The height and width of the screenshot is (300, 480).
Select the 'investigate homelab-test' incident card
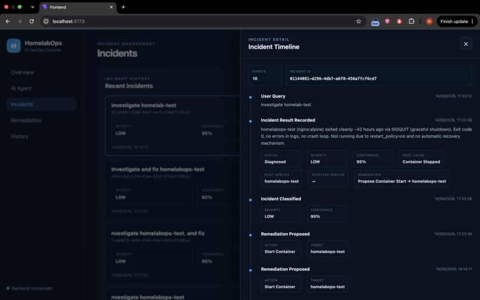click(x=173, y=126)
